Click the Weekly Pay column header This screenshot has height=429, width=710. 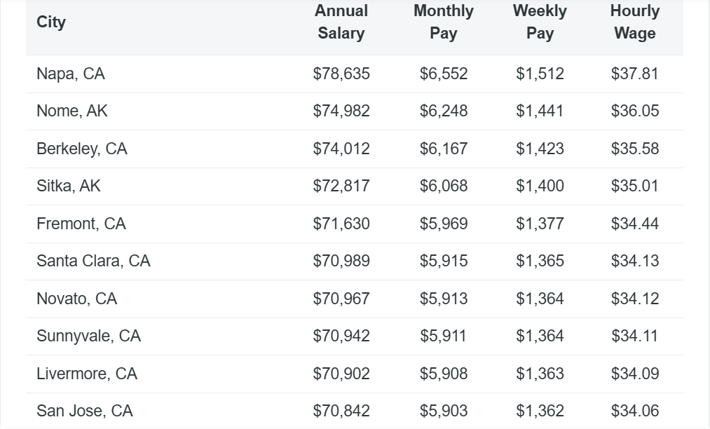(540, 22)
